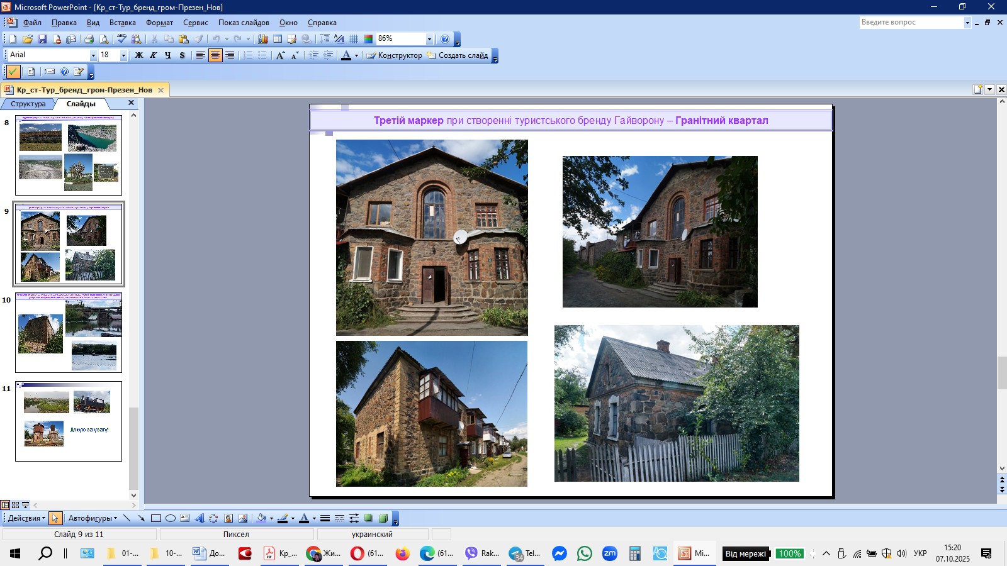Image resolution: width=1007 pixels, height=566 pixels.
Task: Switch to the Структура tab
Action: [28, 104]
